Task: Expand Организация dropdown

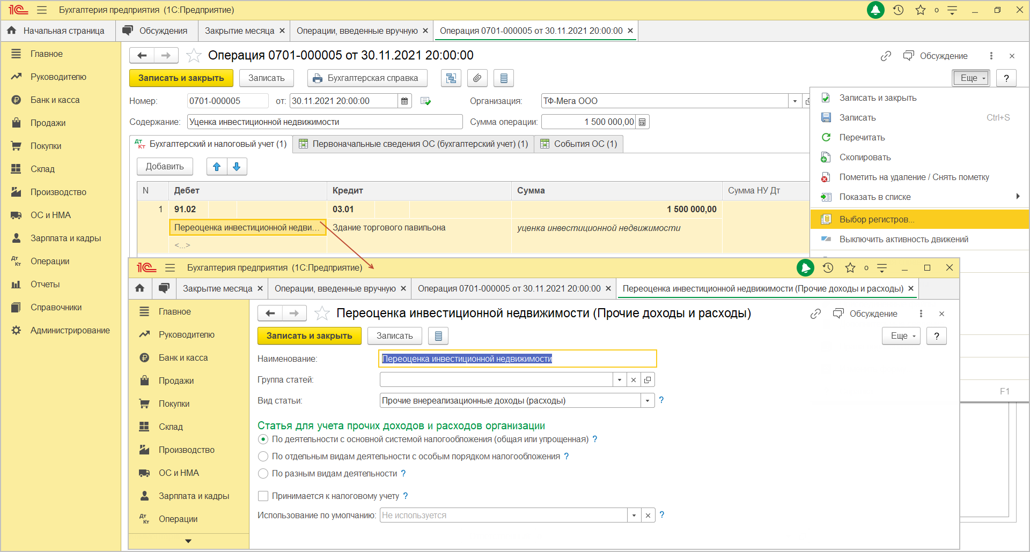Action: click(795, 101)
